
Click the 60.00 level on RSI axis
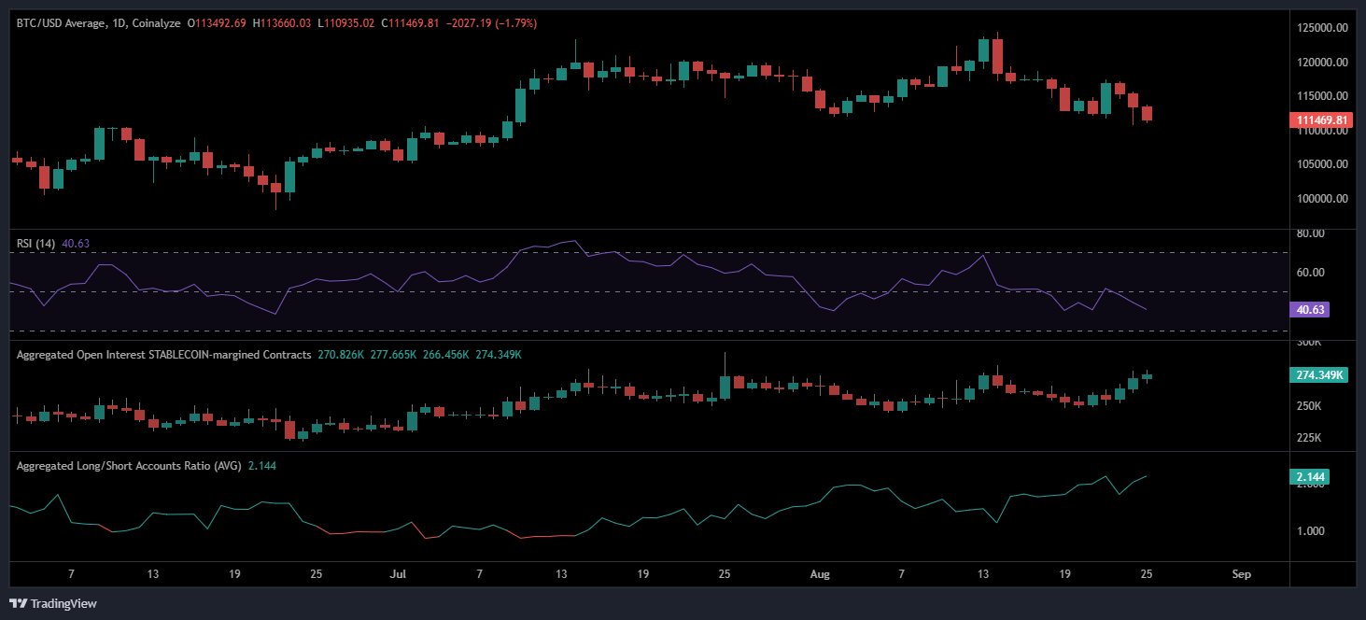(1311, 273)
